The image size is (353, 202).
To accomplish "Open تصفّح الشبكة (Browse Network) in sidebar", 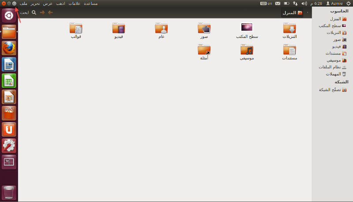I will (333, 90).
